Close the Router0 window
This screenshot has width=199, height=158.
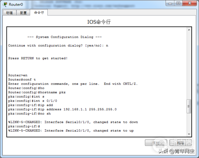coord(190,3)
